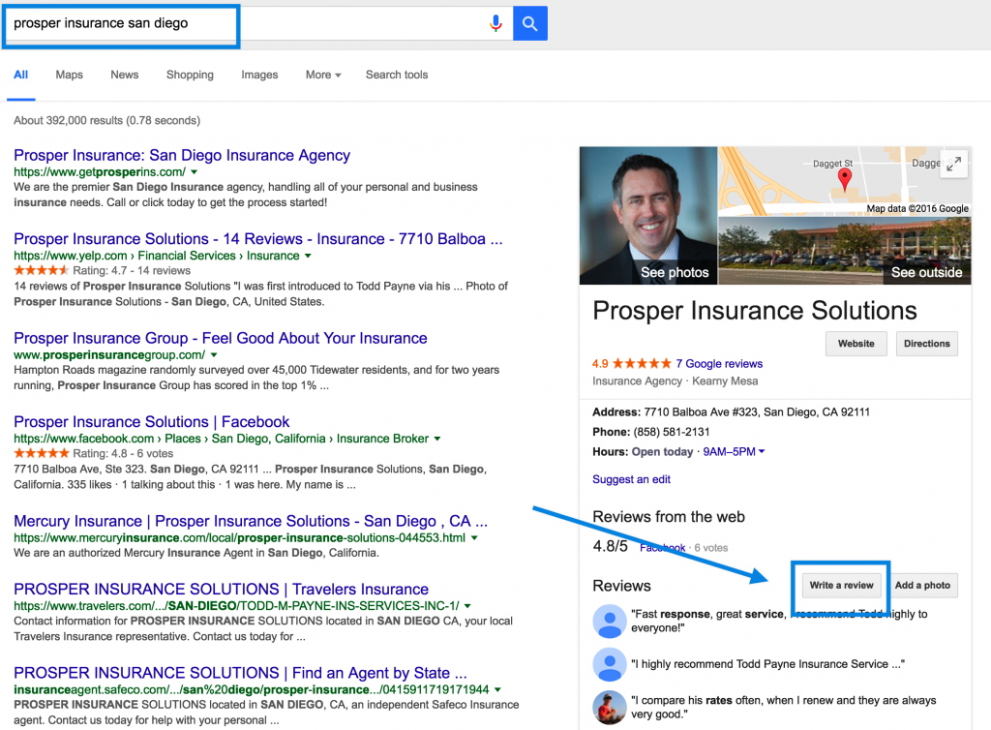Click avatar beside "I highly recommend Todd Payne" review

[x=610, y=663]
